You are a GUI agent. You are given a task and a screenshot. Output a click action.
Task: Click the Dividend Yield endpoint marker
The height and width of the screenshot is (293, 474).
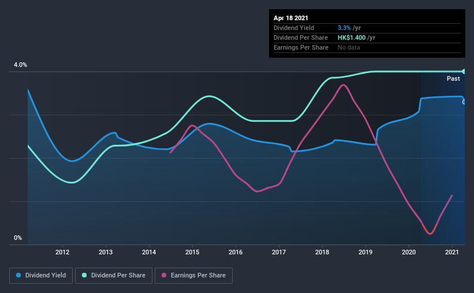pos(464,102)
